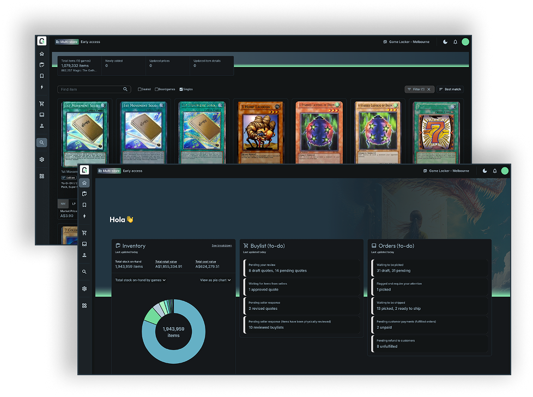Click the bookmark icon in back window sidebar
The width and height of the screenshot is (533, 397).
click(42, 76)
